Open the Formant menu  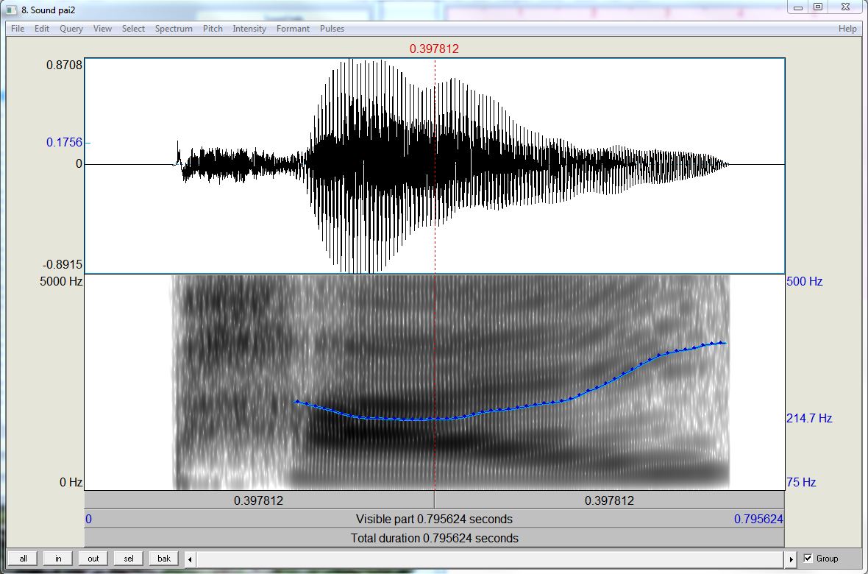click(293, 29)
